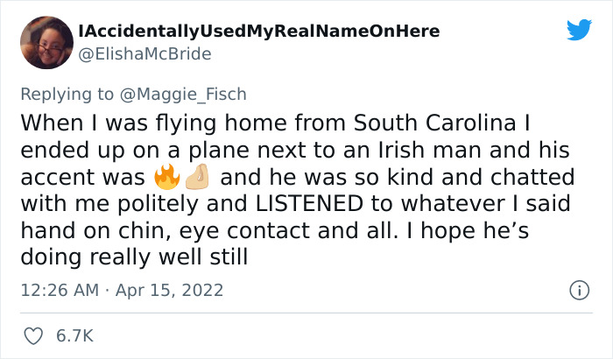Open the info icon beside the date
The height and width of the screenshot is (359, 613).
(577, 289)
